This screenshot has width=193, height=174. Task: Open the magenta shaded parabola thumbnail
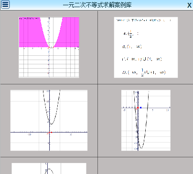tap(49, 47)
